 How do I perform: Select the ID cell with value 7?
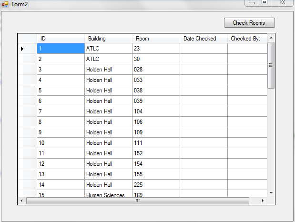[61, 111]
